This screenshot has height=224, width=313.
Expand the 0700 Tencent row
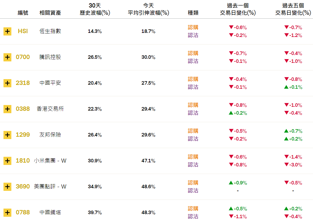[7, 57]
